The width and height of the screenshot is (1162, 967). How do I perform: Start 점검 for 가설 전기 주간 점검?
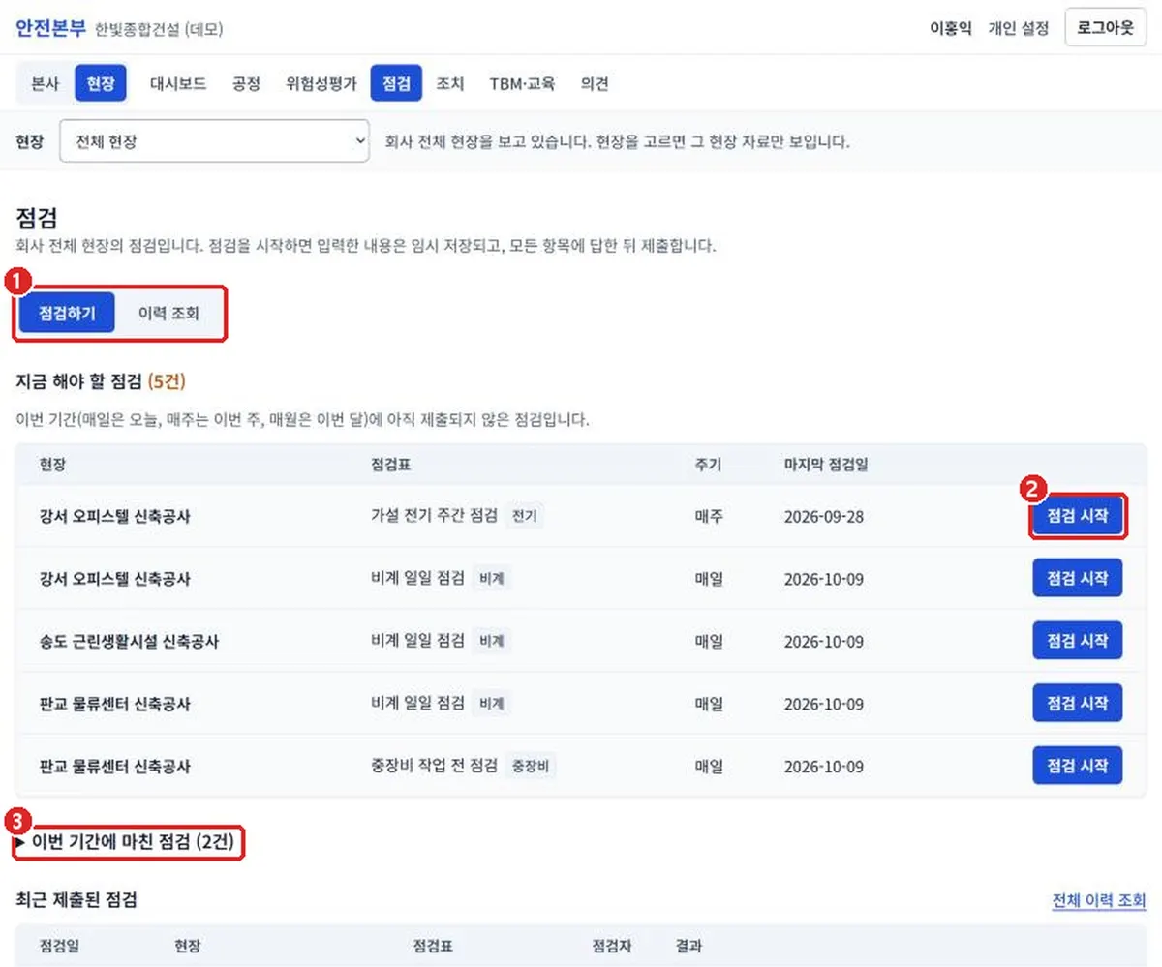(1078, 516)
